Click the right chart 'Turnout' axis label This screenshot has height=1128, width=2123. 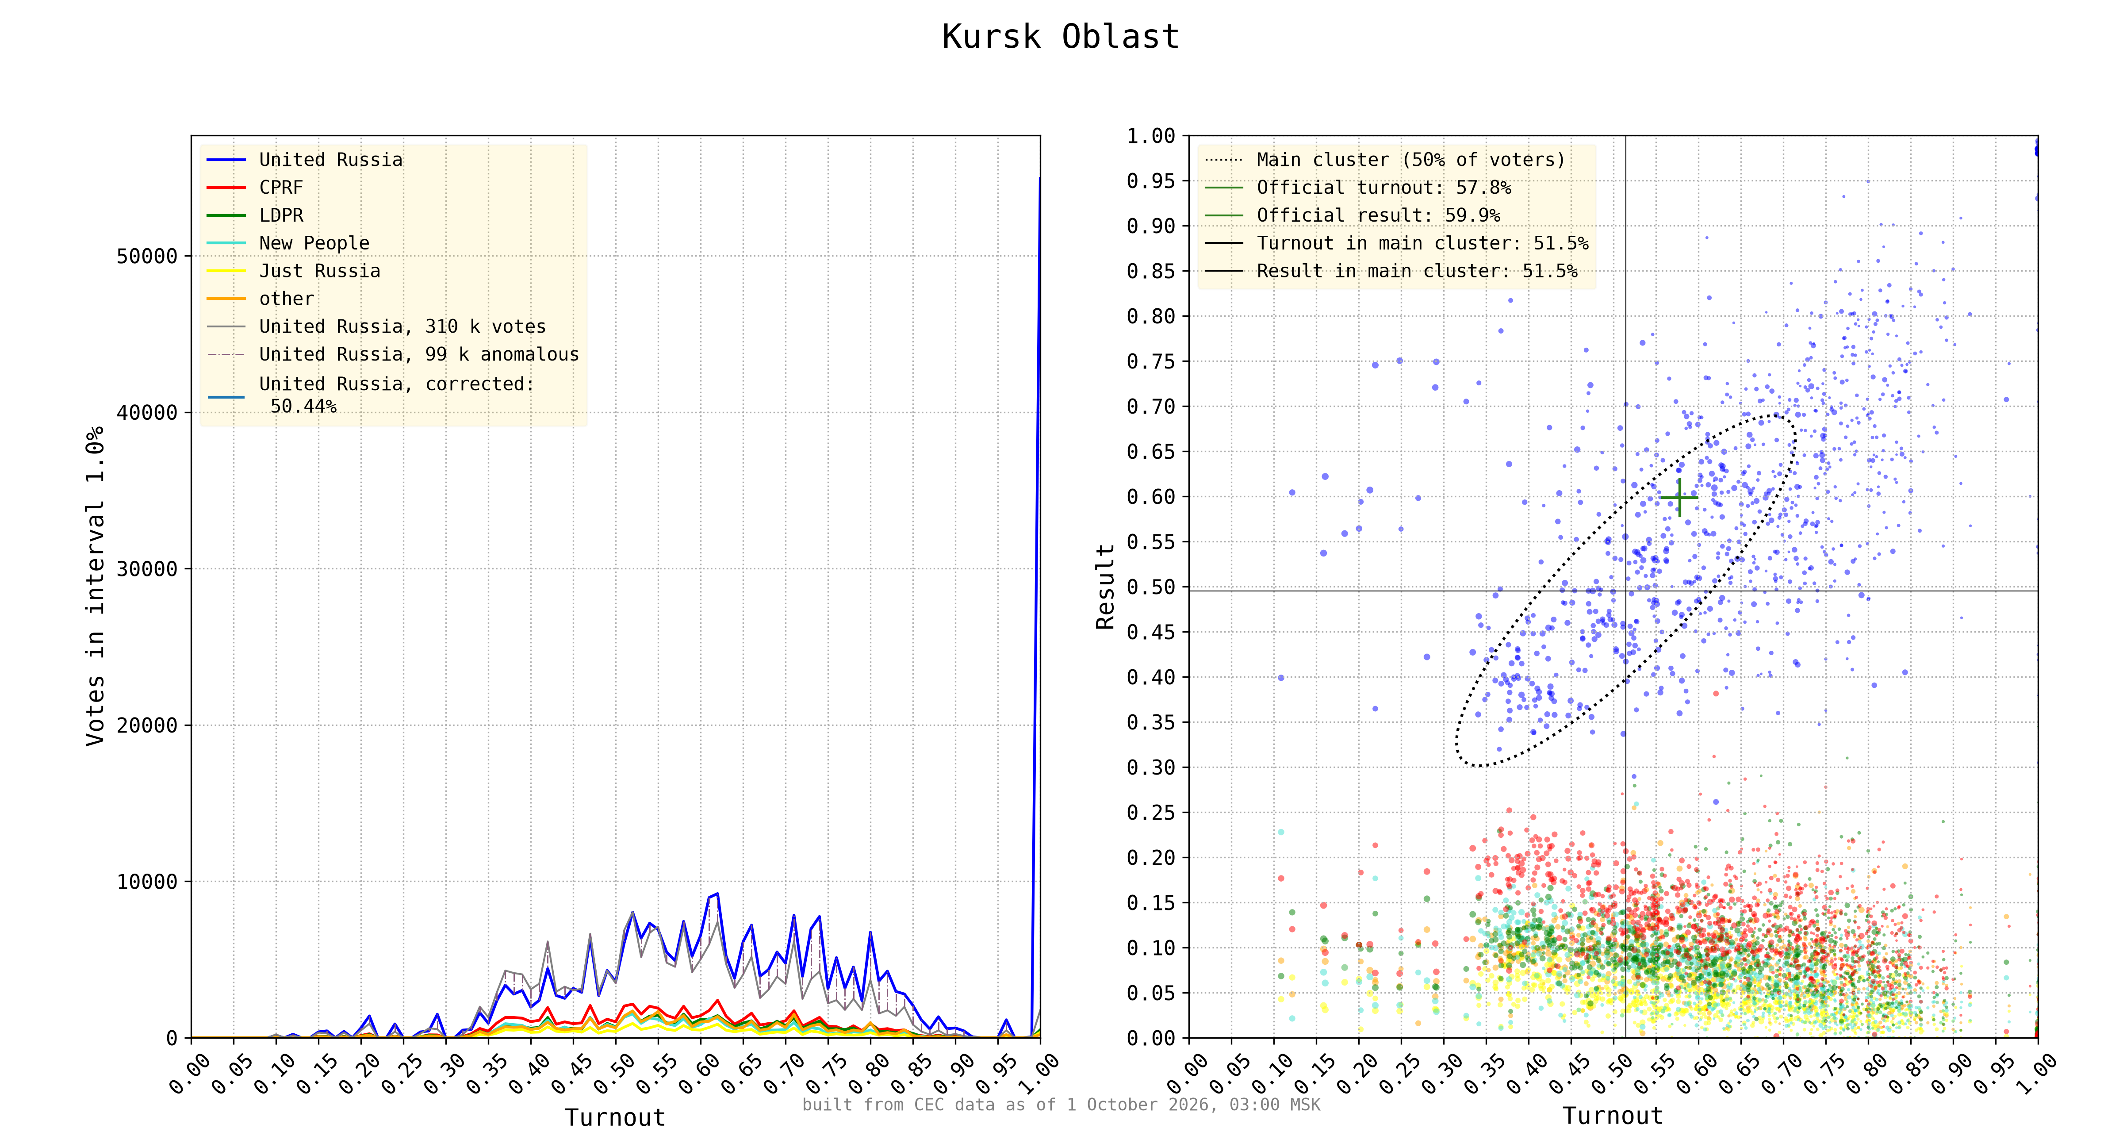click(1613, 1116)
